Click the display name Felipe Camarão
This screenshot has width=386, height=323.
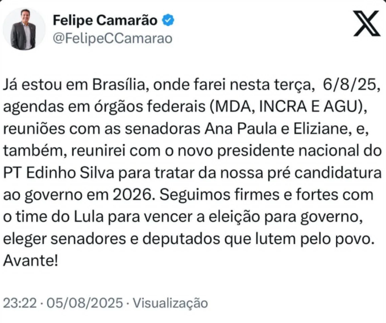click(106, 20)
